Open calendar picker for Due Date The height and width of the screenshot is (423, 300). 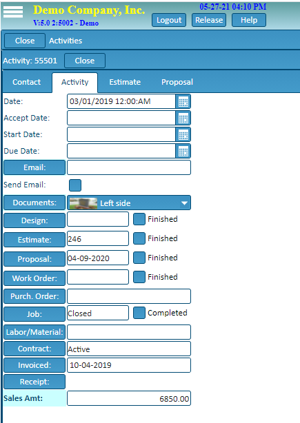tap(183, 151)
